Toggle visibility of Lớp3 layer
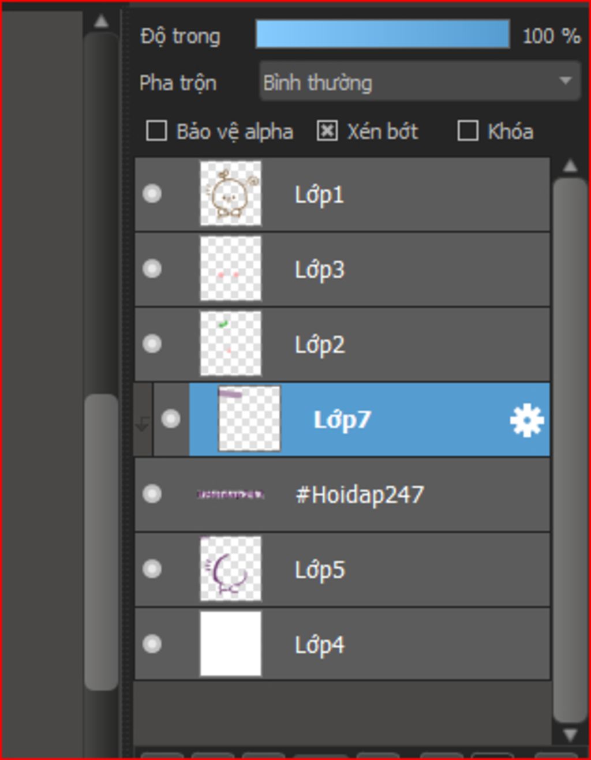Image resolution: width=591 pixels, height=760 pixels. (x=152, y=268)
